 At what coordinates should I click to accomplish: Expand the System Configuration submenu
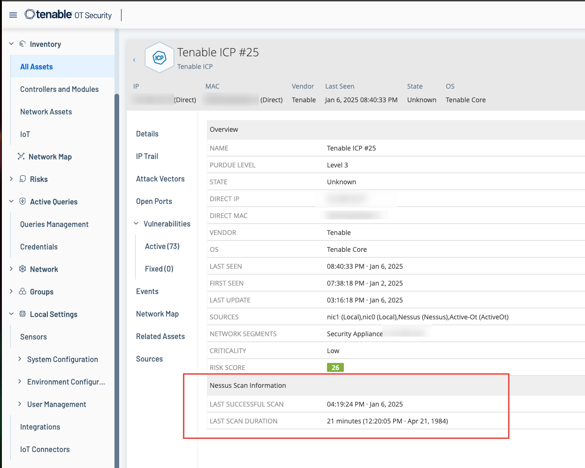(x=20, y=359)
